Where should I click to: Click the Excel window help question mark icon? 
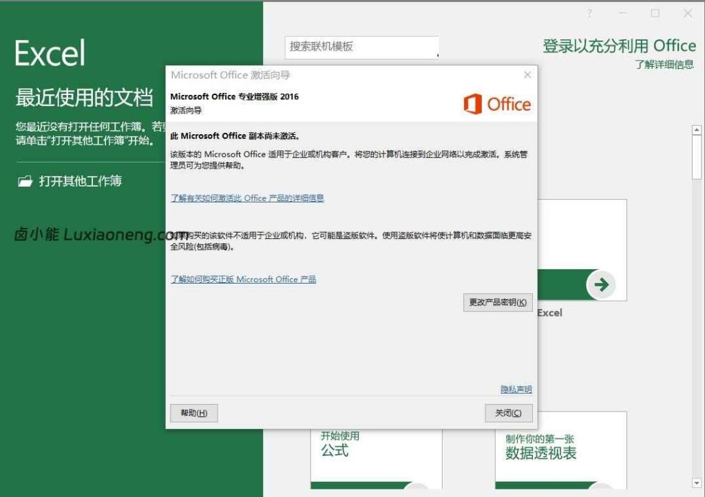(589, 14)
